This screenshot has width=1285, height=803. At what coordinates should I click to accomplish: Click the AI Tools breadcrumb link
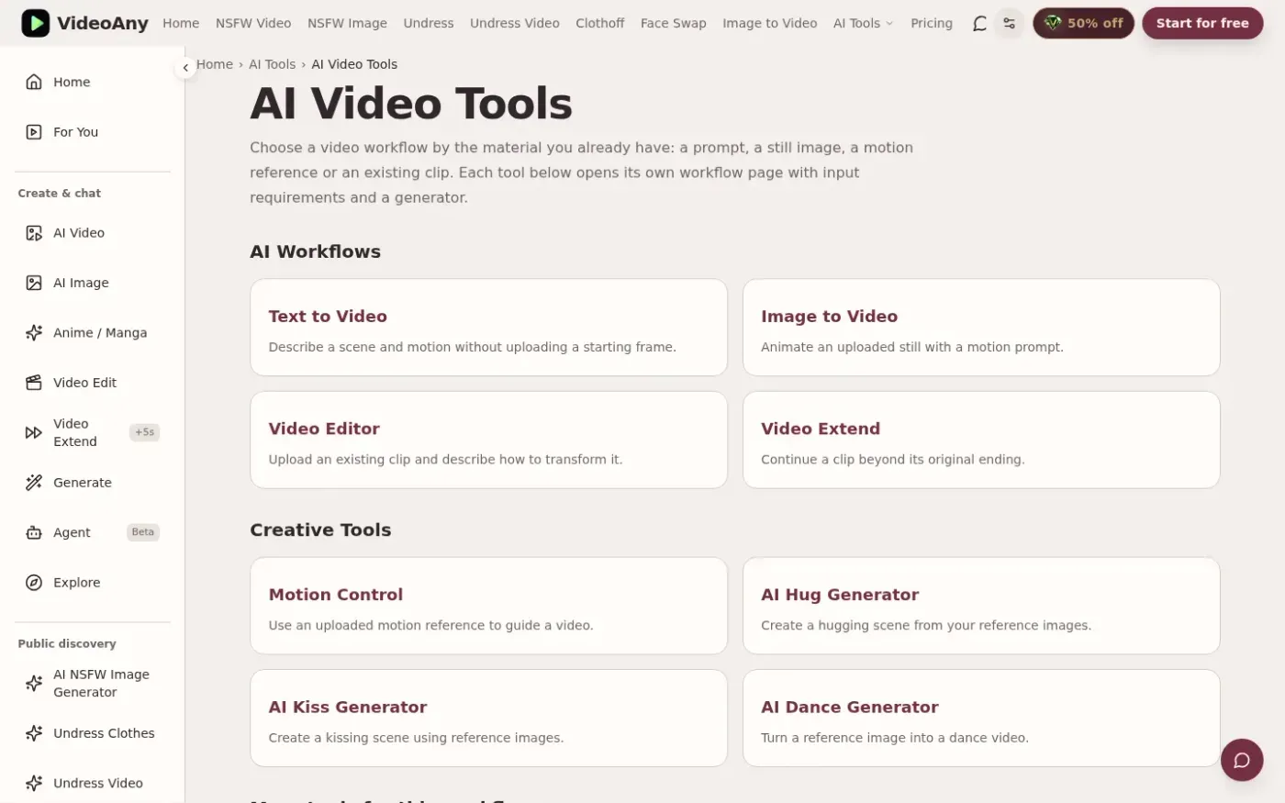[273, 64]
